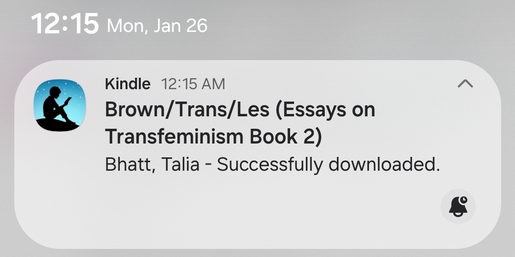Tap "Jan 26" in the header date
515x257 pixels.
tap(180, 25)
